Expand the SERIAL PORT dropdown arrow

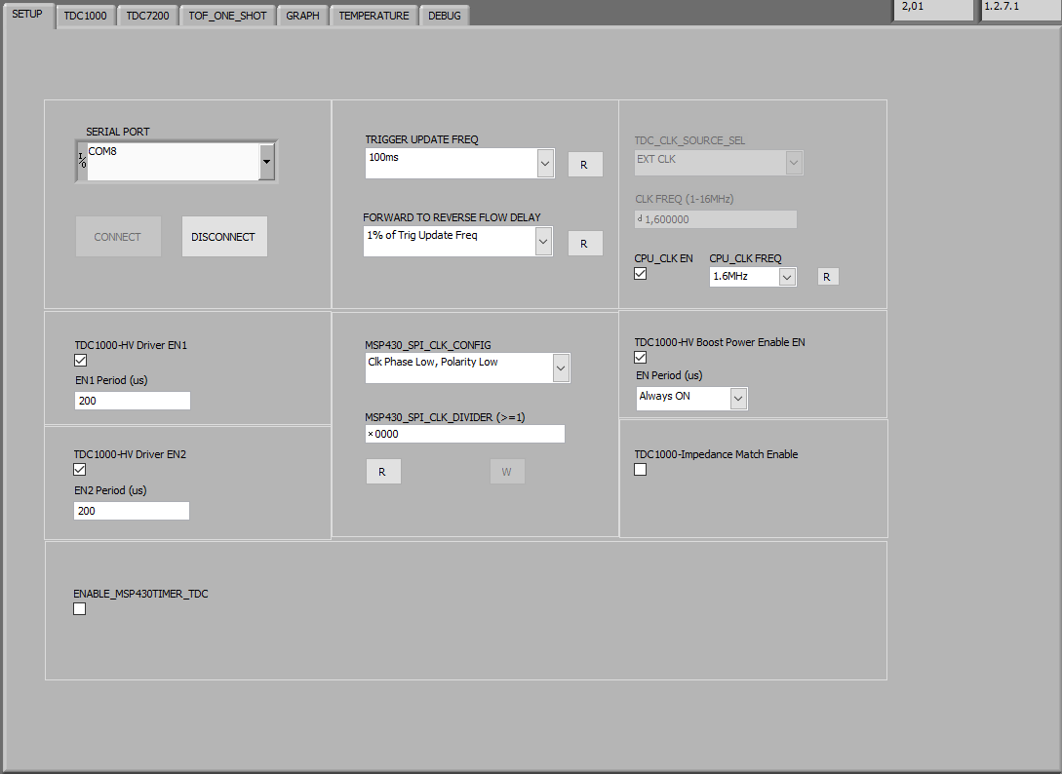coord(267,162)
